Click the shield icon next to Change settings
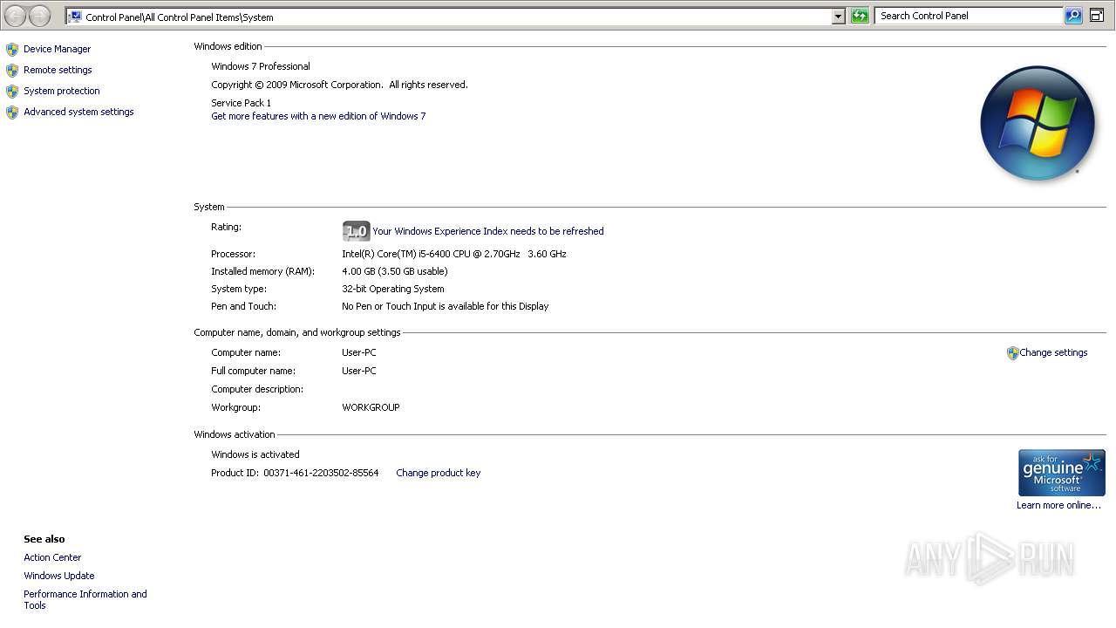The height and width of the screenshot is (628, 1116). 1012,353
